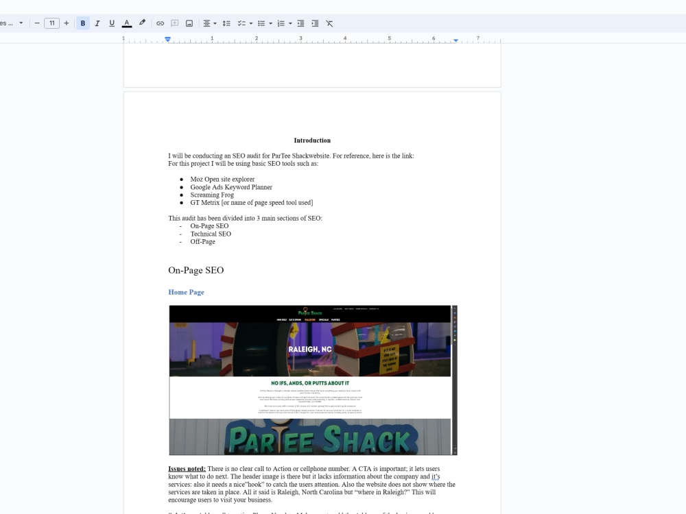686x514 pixels.
Task: Click the bulleted list icon
Action: pyautogui.click(x=261, y=23)
